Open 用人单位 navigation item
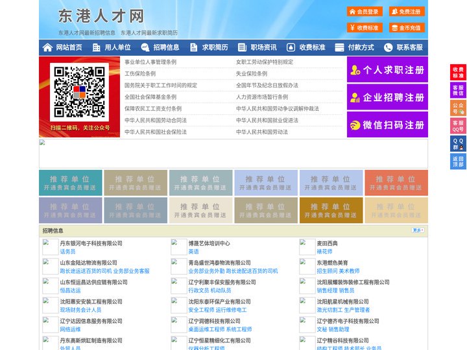 click(x=117, y=47)
